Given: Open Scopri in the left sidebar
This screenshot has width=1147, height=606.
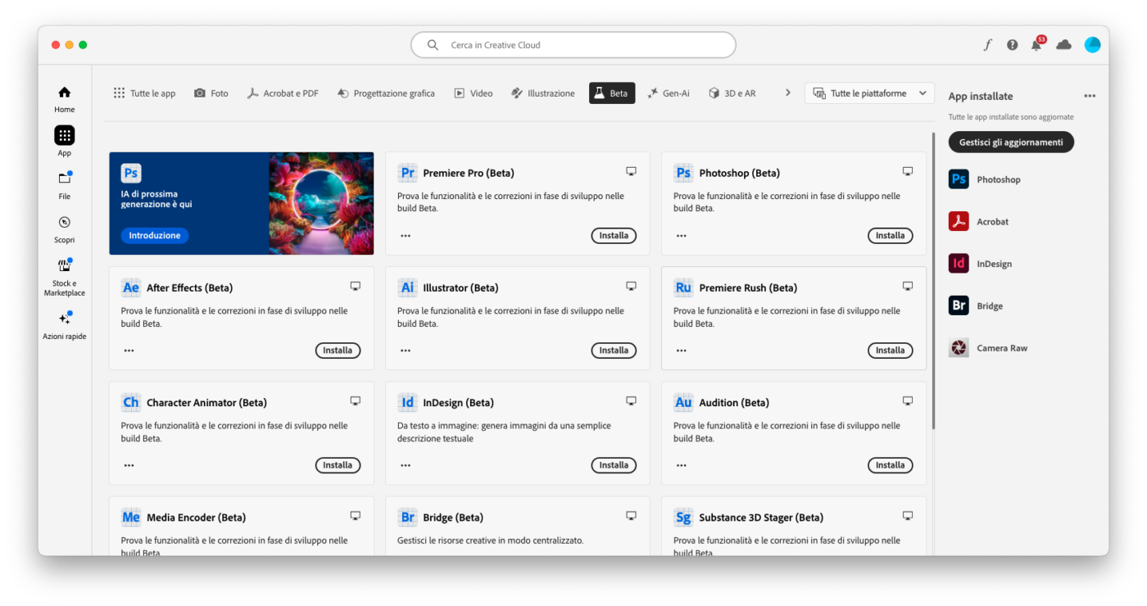Looking at the screenshot, I should pyautogui.click(x=64, y=228).
